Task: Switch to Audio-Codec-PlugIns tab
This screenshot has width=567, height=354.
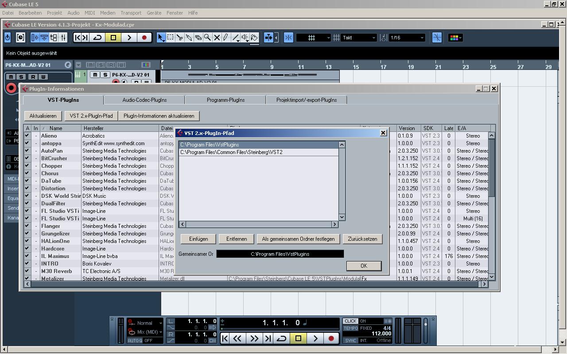Action: [x=144, y=100]
